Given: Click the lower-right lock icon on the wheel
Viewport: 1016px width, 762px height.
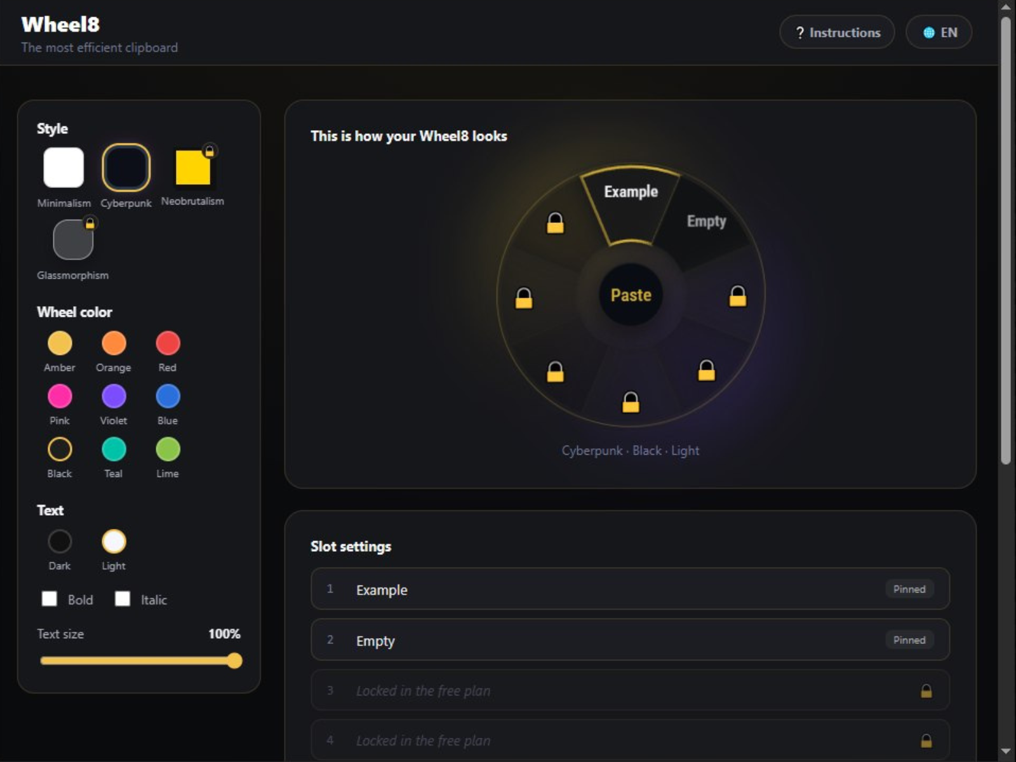Looking at the screenshot, I should tap(706, 370).
